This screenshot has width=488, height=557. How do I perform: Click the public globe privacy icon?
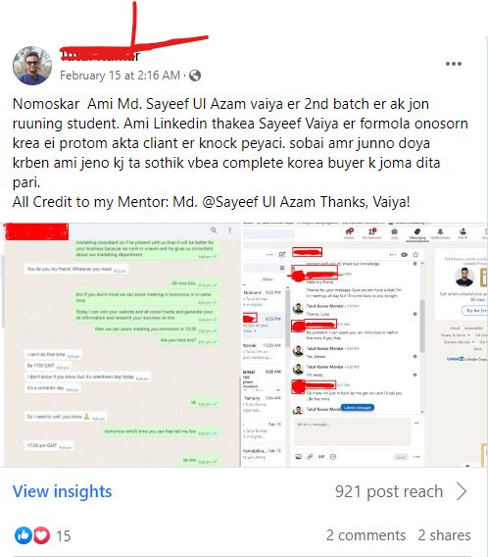pyautogui.click(x=195, y=76)
